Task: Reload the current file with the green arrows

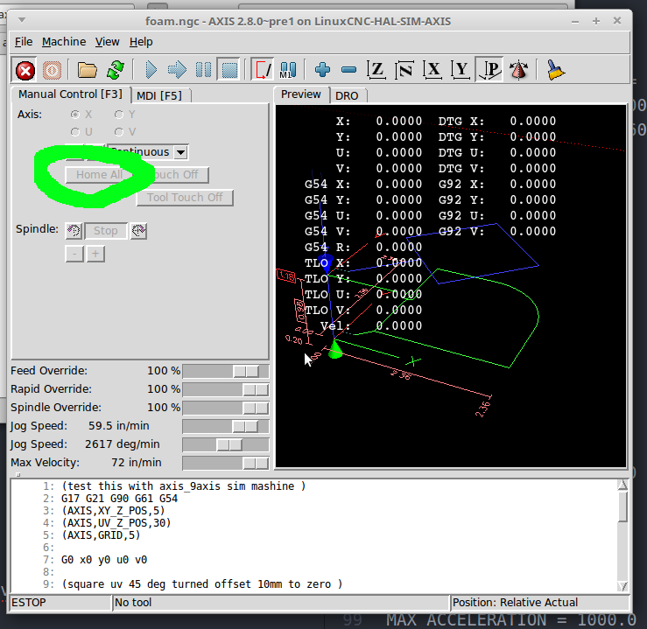Action: click(116, 70)
